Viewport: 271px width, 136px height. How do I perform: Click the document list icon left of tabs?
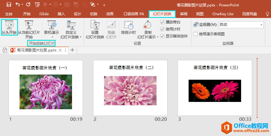(5, 50)
